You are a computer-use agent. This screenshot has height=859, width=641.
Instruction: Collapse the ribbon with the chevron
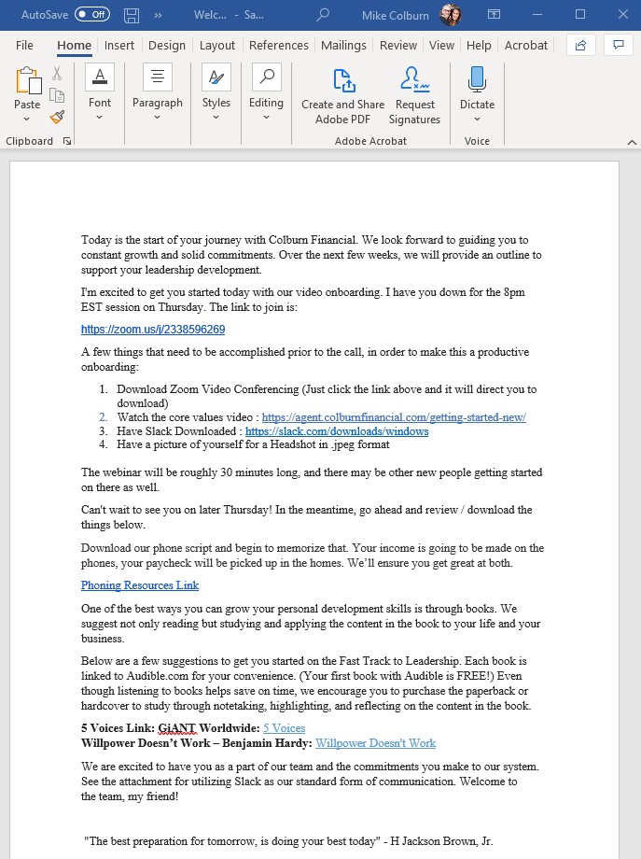point(632,142)
